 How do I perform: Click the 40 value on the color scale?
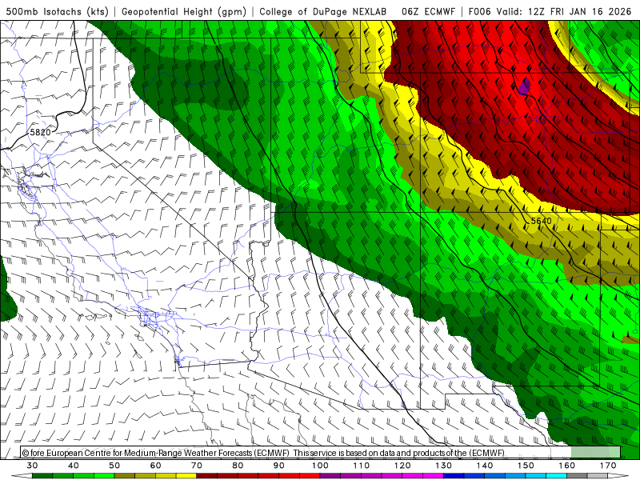[74, 466]
